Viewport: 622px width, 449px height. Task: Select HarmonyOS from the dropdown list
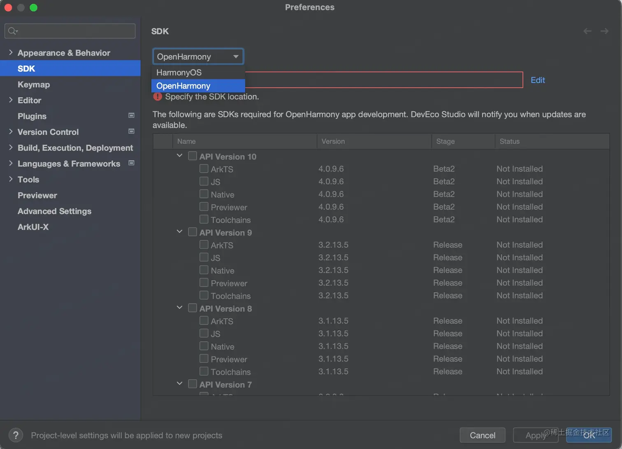click(179, 73)
